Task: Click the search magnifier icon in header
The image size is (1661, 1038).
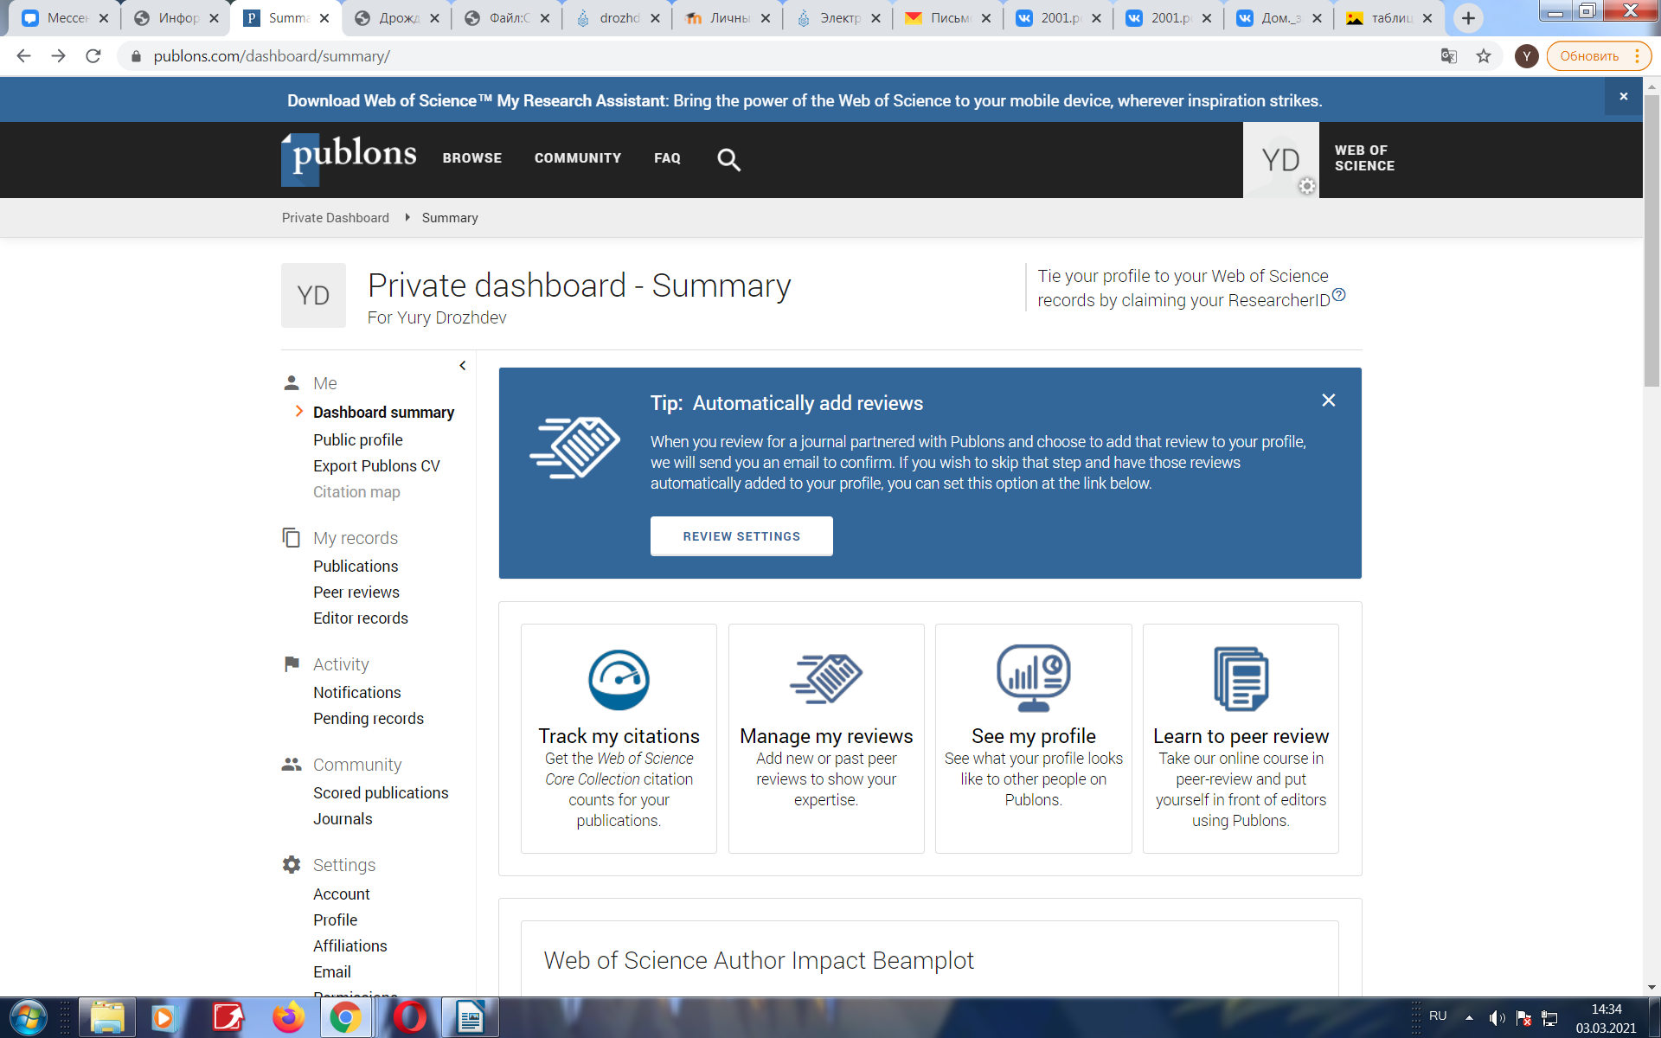Action: [728, 159]
